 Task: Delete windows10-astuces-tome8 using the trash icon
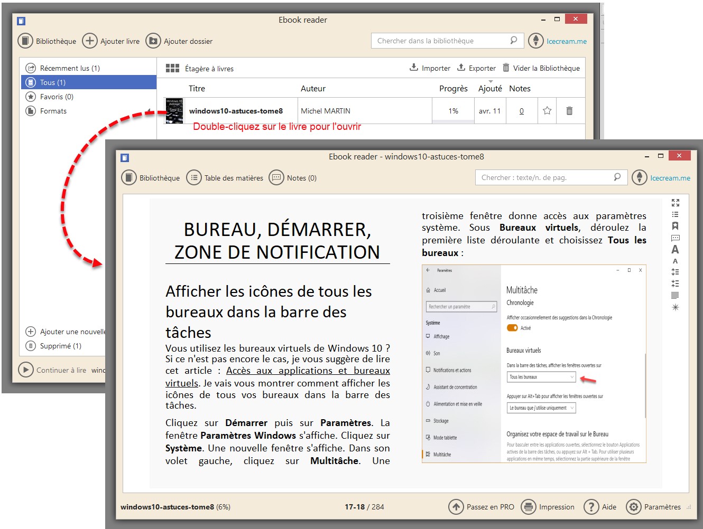coord(569,111)
